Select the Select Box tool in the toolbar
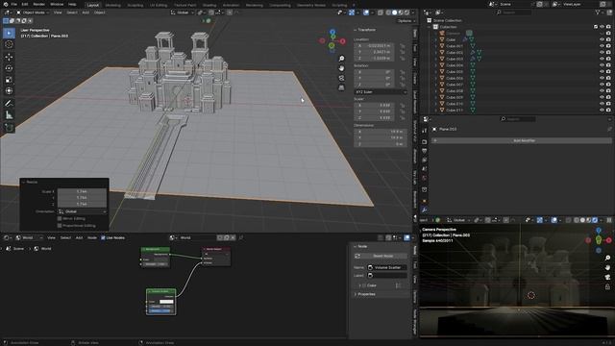The image size is (615, 346). 9,33
